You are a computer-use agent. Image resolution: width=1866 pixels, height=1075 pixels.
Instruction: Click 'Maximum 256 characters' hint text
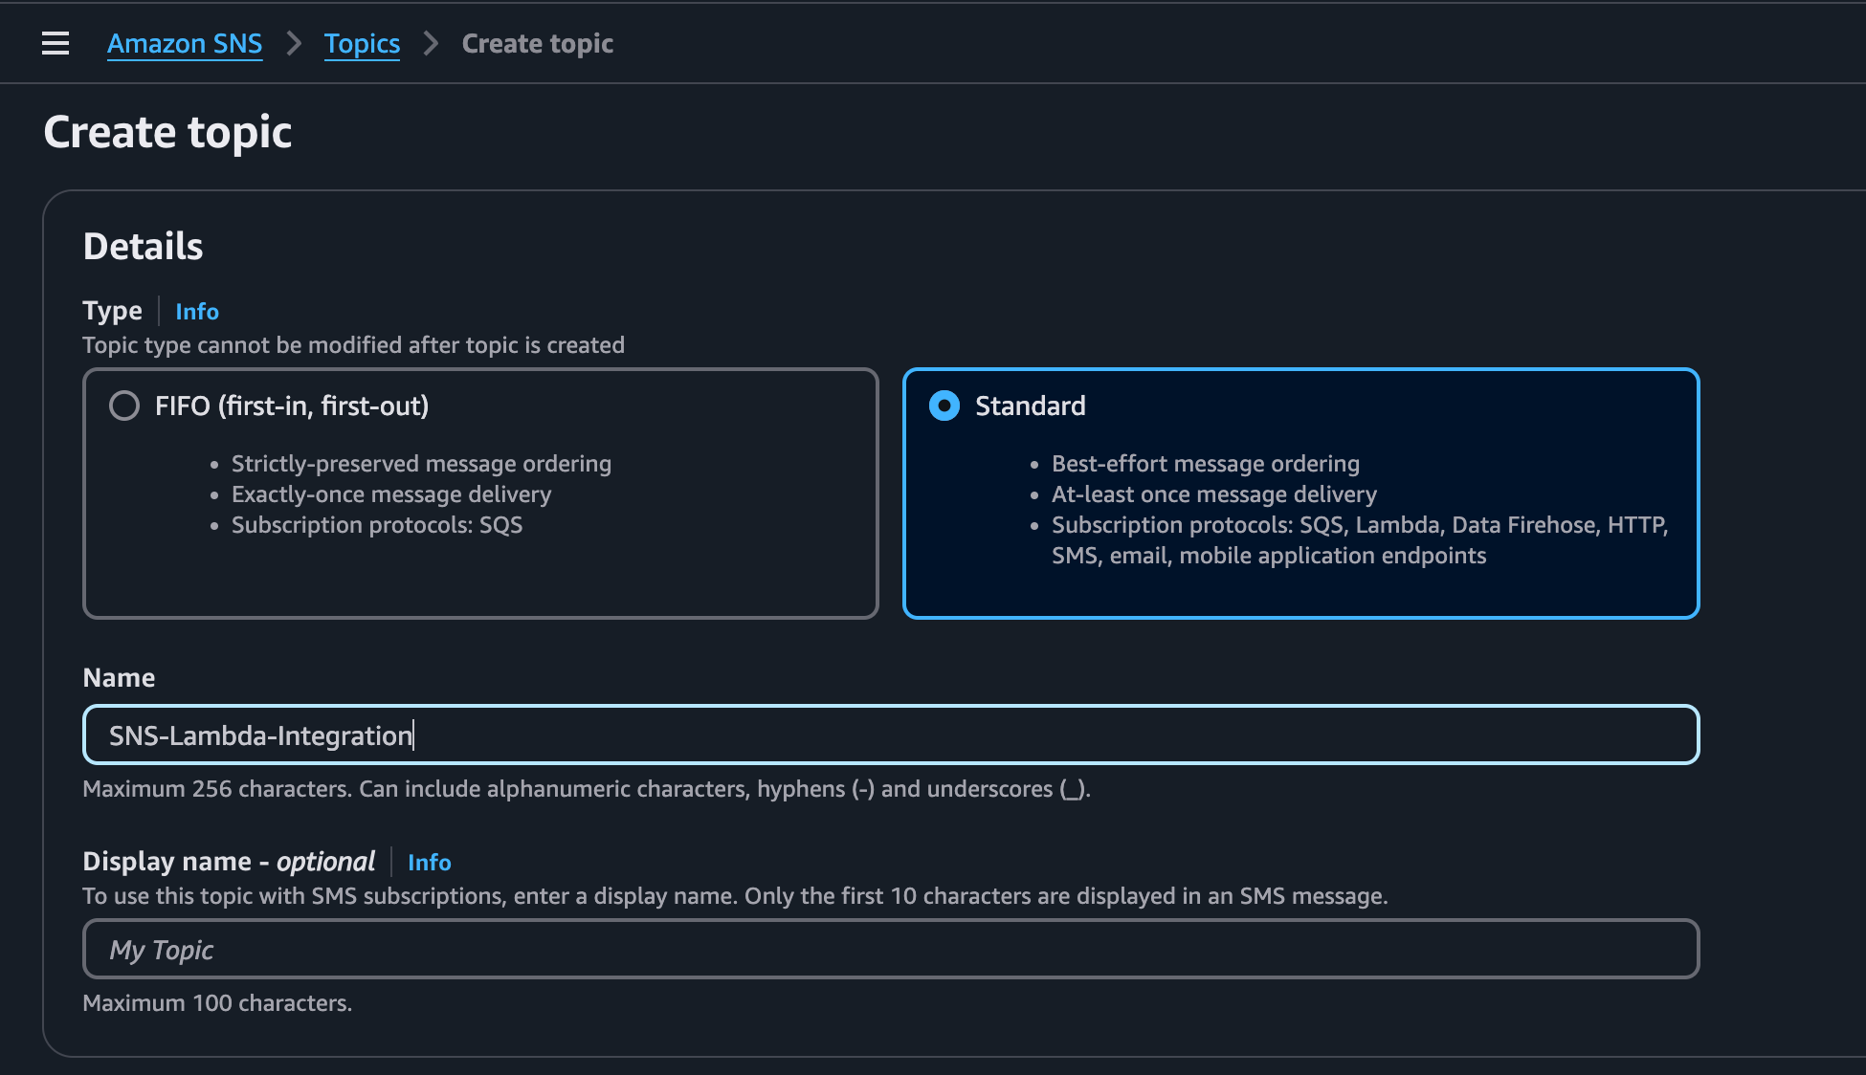click(587, 788)
